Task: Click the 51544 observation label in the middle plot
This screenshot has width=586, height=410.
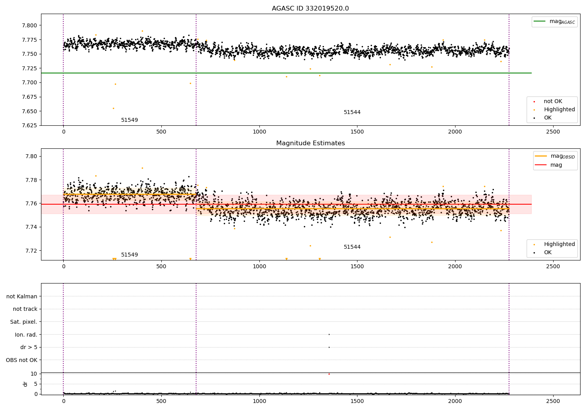Action: 352,247
